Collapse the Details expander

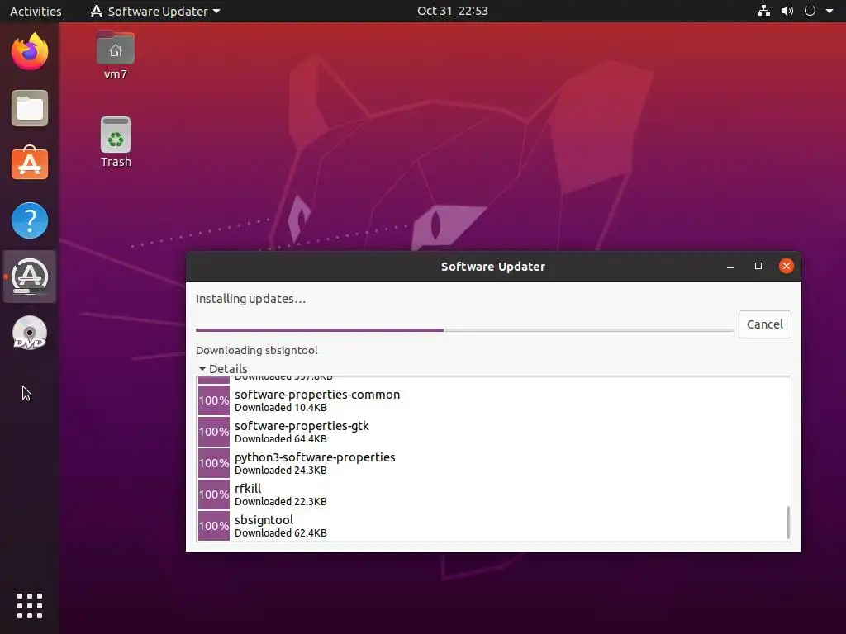pyautogui.click(x=222, y=369)
